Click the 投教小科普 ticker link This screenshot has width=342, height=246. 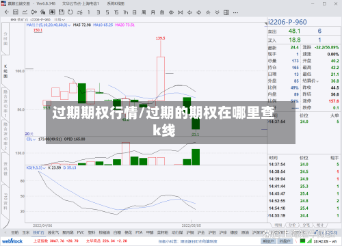187,241
